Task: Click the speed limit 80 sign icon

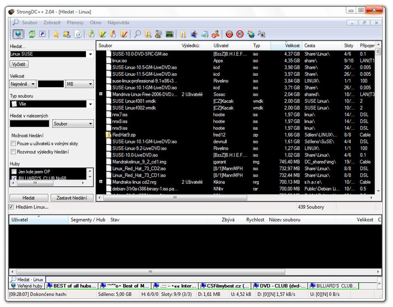Action: [240, 34]
